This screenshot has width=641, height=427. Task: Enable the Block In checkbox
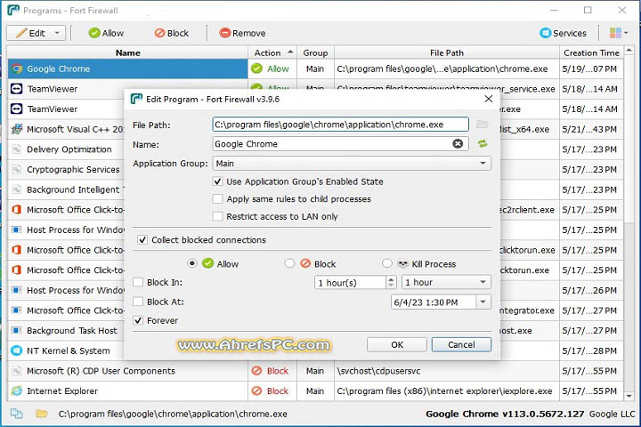coord(138,282)
